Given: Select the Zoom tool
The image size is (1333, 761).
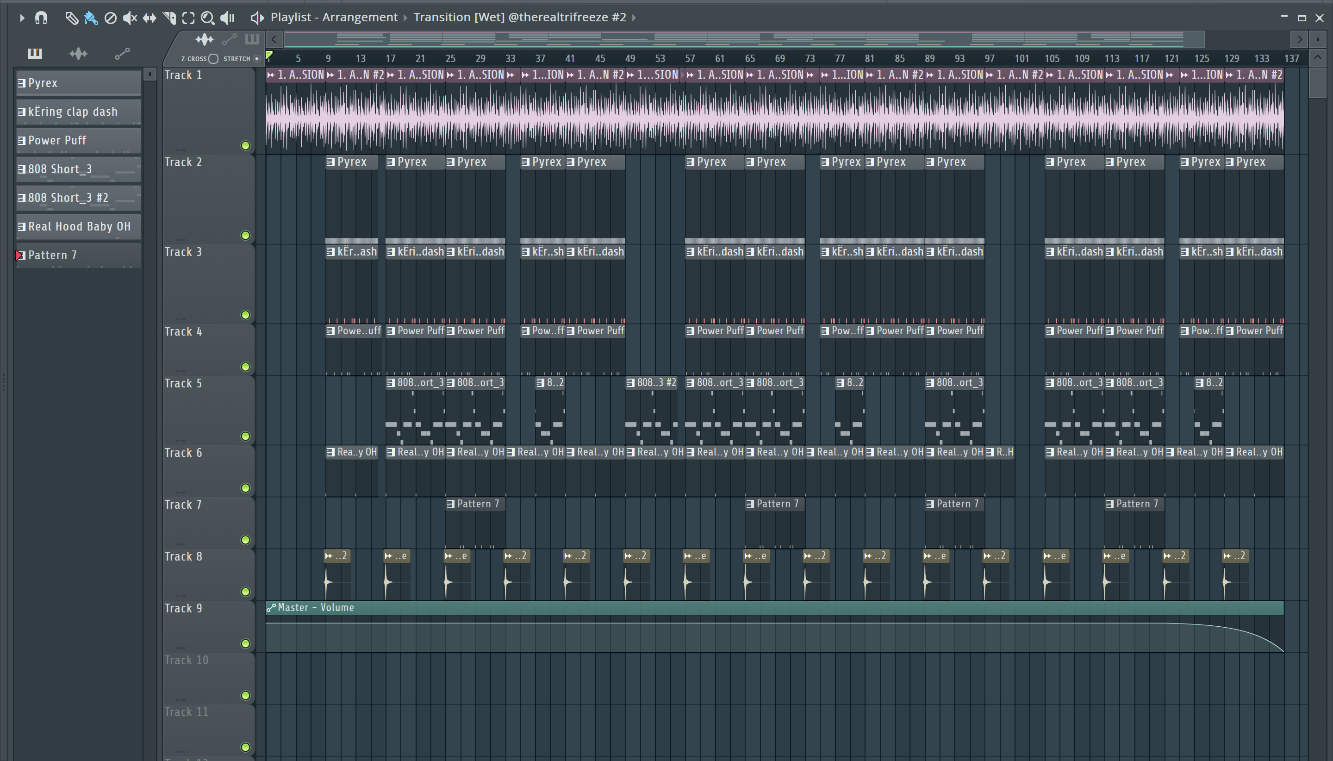Looking at the screenshot, I should 207,18.
